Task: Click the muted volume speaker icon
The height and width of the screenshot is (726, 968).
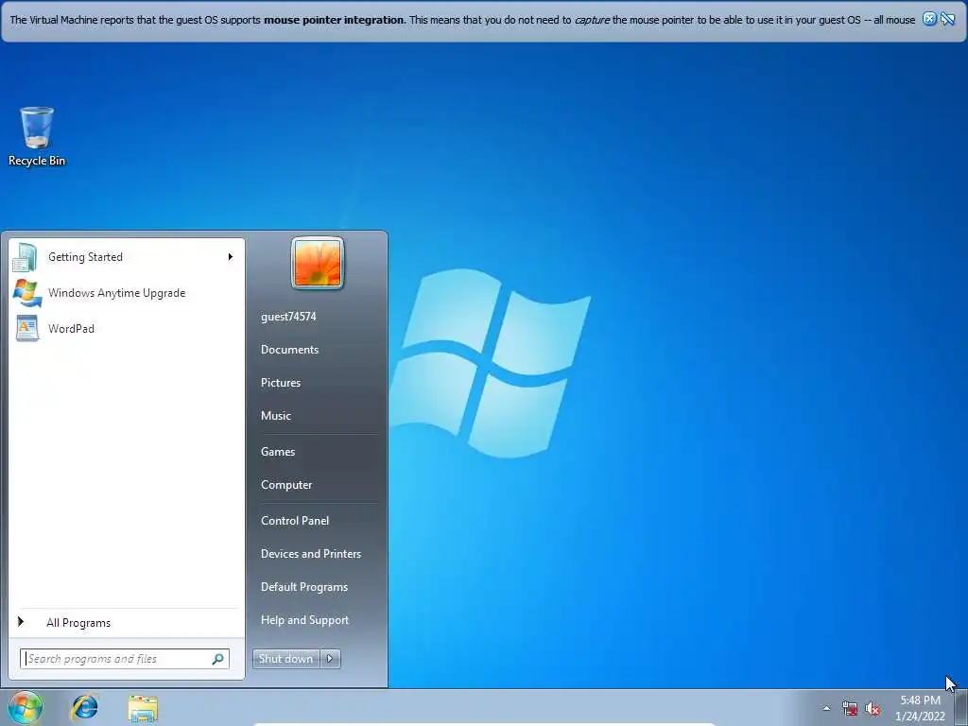Action: point(873,709)
